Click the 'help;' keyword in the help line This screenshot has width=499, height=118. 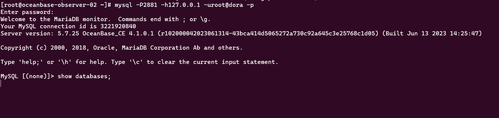point(31,62)
